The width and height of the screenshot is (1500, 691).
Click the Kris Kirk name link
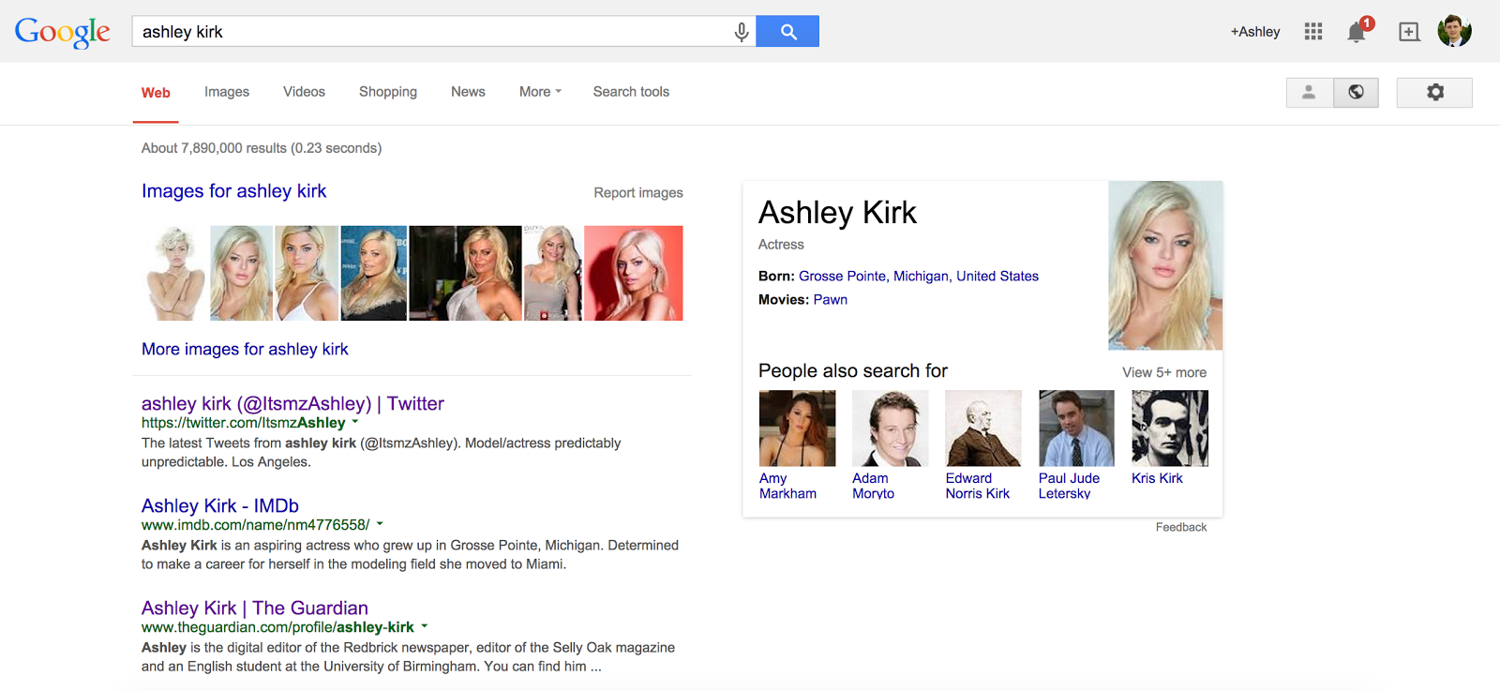click(1157, 478)
